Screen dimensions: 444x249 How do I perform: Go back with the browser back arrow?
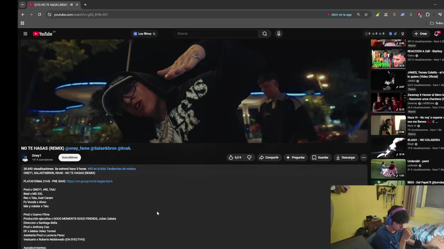point(23,15)
